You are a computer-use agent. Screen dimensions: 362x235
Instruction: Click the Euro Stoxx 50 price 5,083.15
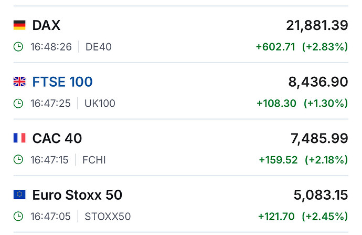pos(321,195)
